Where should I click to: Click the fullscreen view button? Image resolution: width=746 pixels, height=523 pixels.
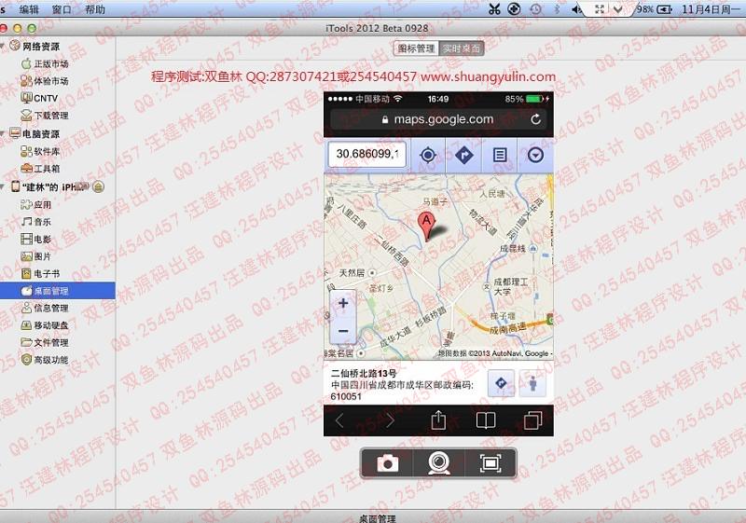point(490,462)
